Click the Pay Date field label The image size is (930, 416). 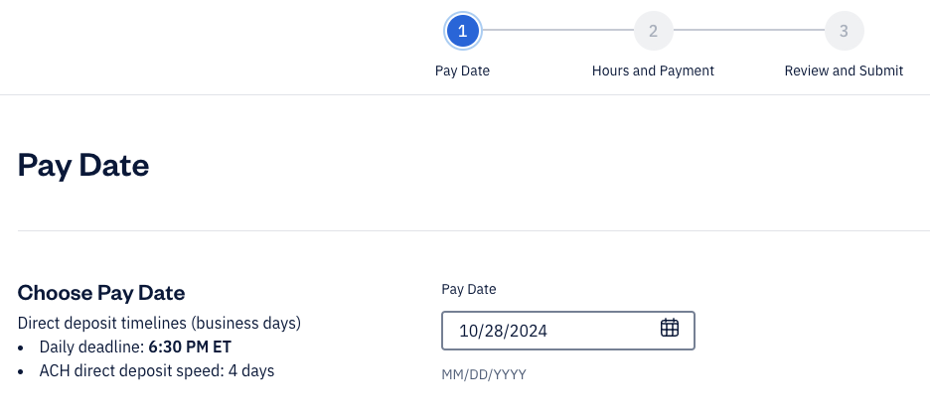(x=469, y=289)
